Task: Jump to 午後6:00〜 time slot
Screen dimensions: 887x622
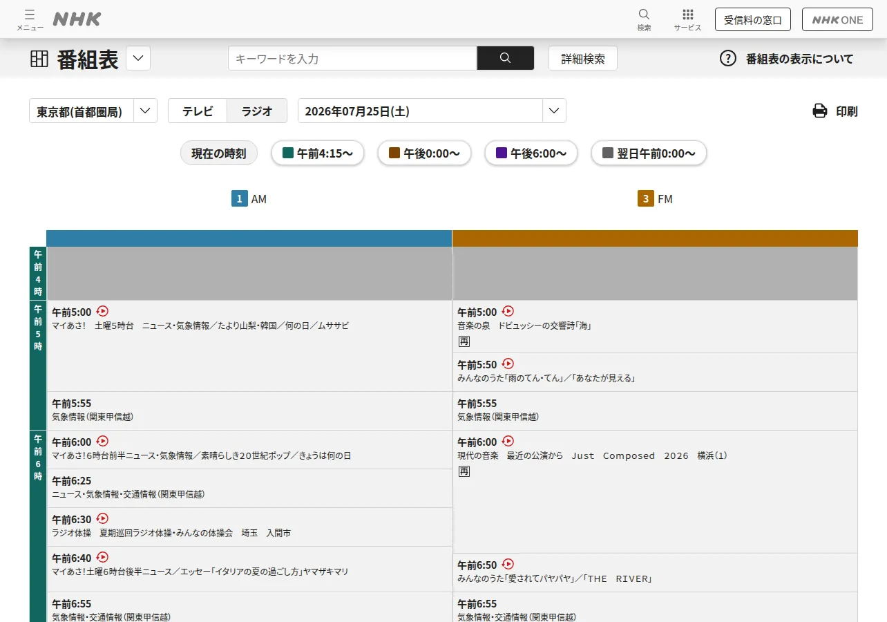Action: [x=531, y=153]
